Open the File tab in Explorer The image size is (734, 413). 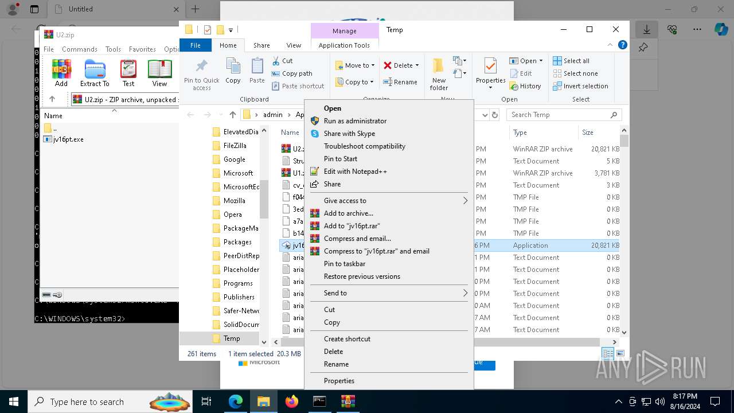[x=196, y=45]
